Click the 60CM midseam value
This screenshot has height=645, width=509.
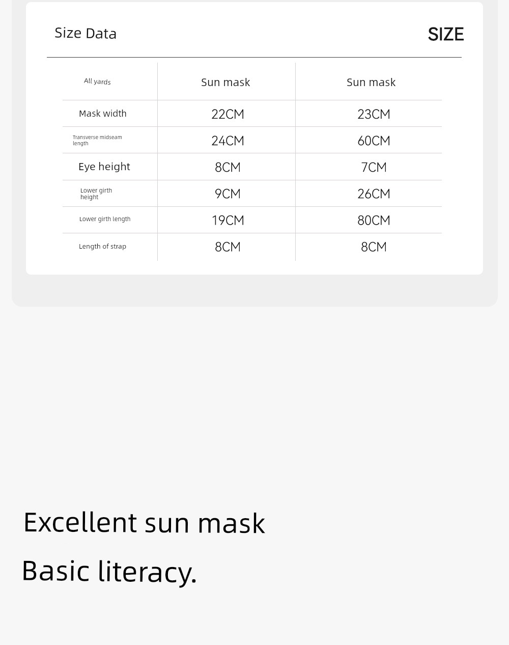[374, 141]
